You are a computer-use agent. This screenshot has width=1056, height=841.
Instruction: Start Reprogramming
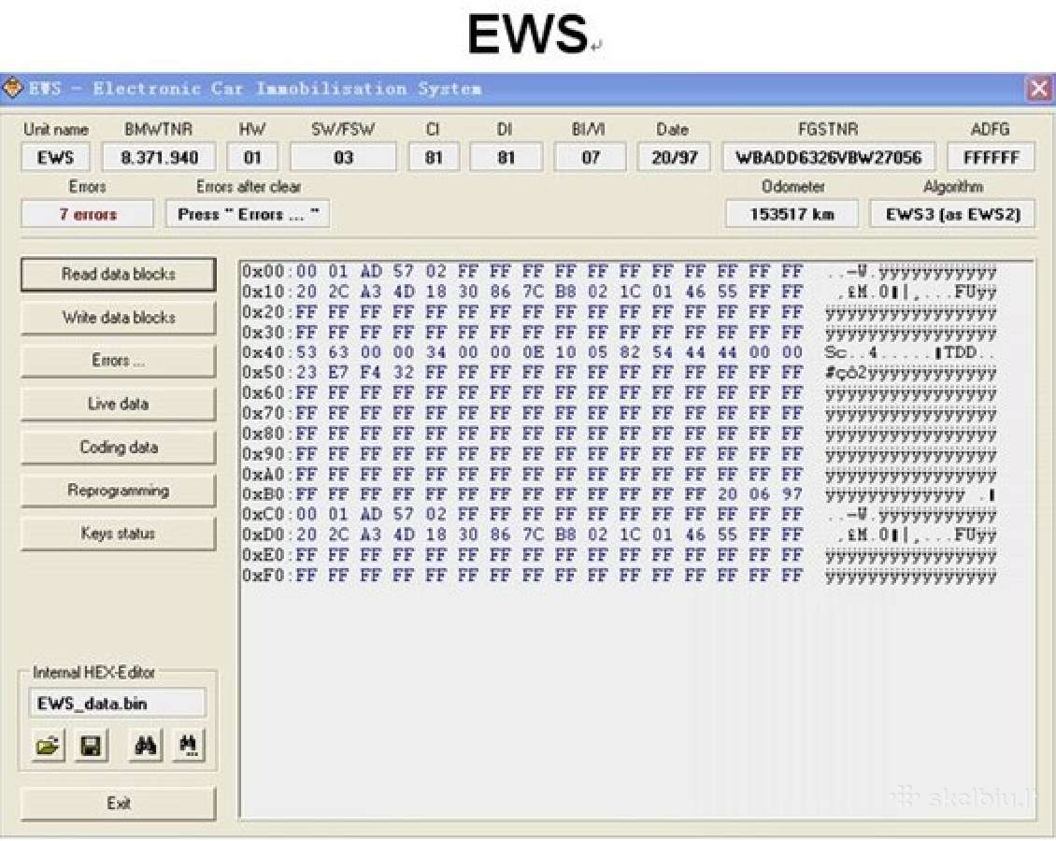[119, 491]
